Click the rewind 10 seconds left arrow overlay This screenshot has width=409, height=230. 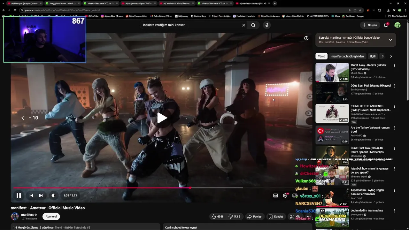(23, 118)
